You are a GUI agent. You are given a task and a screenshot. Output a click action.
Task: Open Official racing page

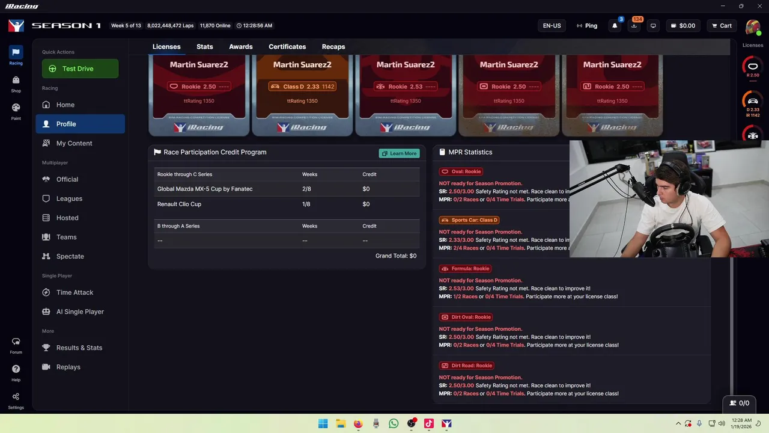[x=80, y=179]
